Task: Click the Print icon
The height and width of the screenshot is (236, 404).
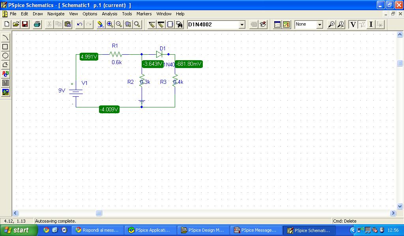Action: (37, 24)
